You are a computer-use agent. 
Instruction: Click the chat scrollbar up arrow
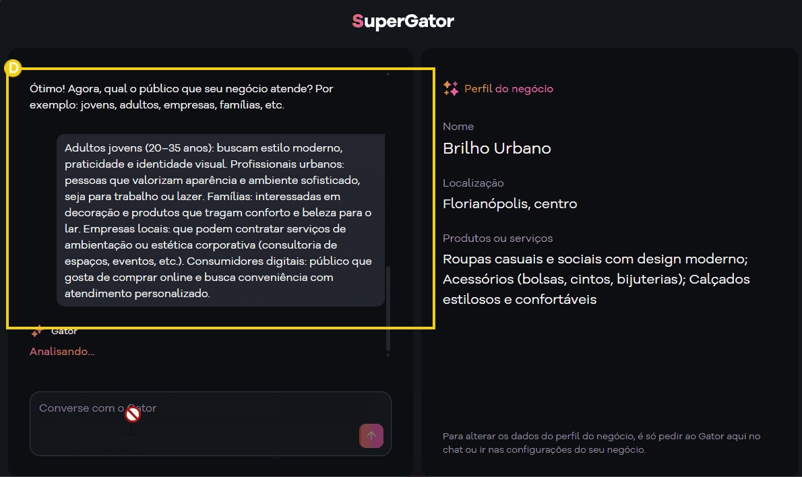388,73
